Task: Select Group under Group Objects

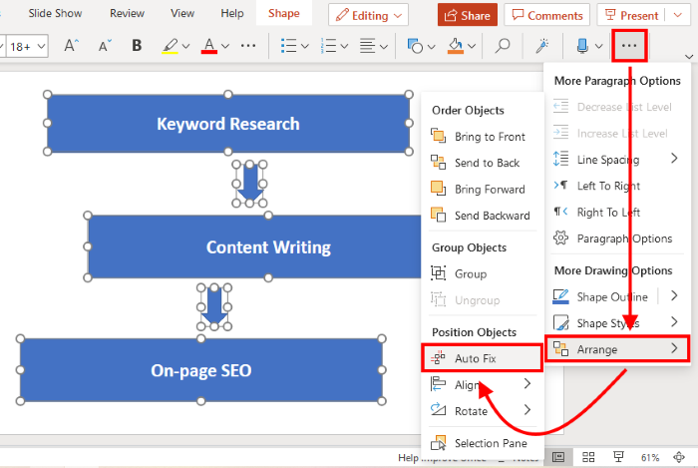Action: pos(482,273)
